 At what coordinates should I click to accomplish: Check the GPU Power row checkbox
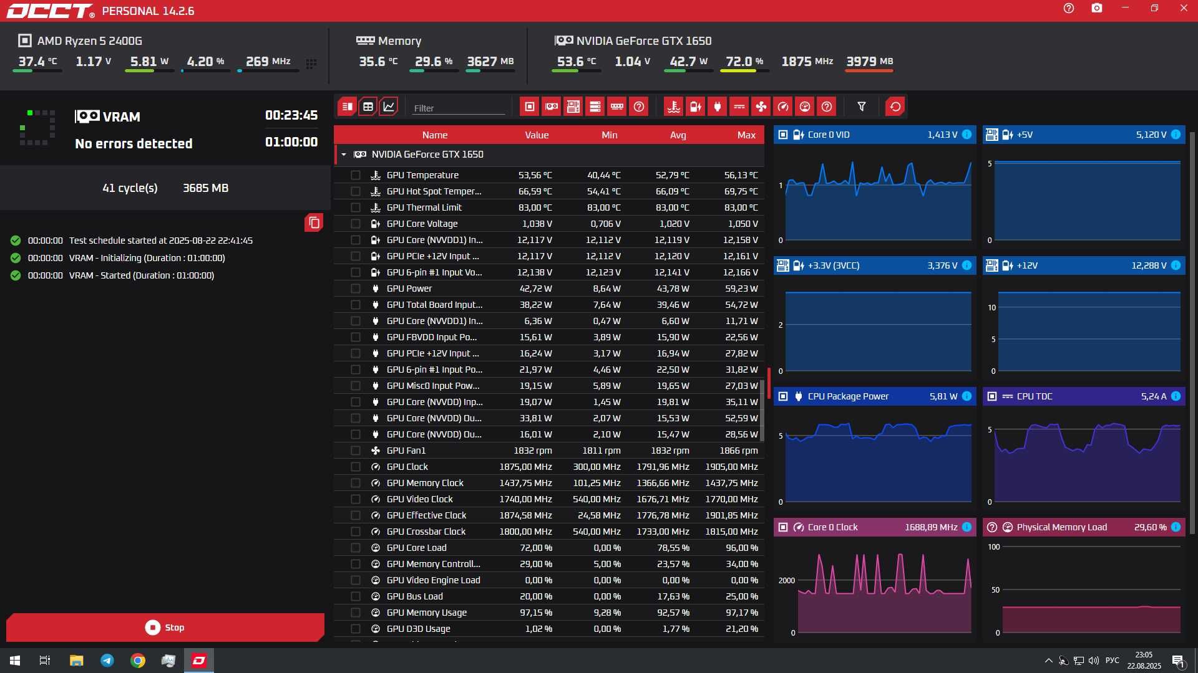(356, 289)
